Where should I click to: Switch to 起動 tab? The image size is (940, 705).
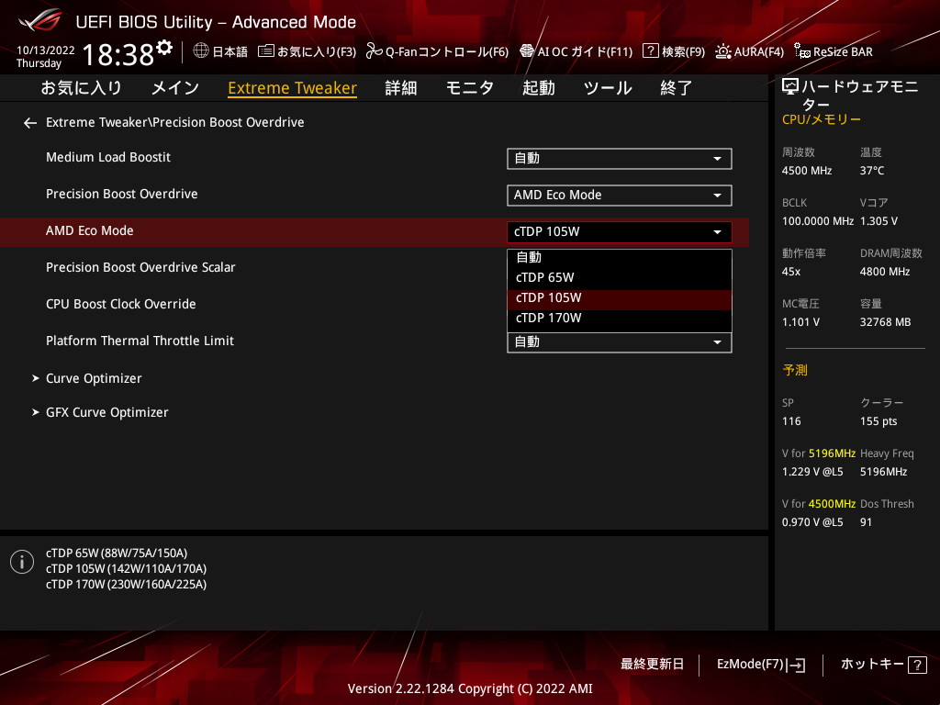[538, 88]
